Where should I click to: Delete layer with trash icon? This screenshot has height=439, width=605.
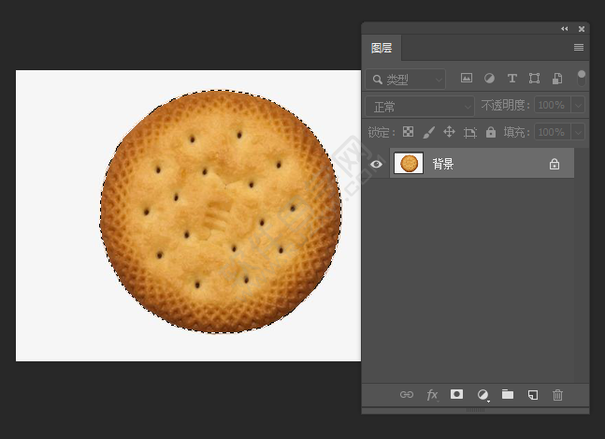point(557,395)
